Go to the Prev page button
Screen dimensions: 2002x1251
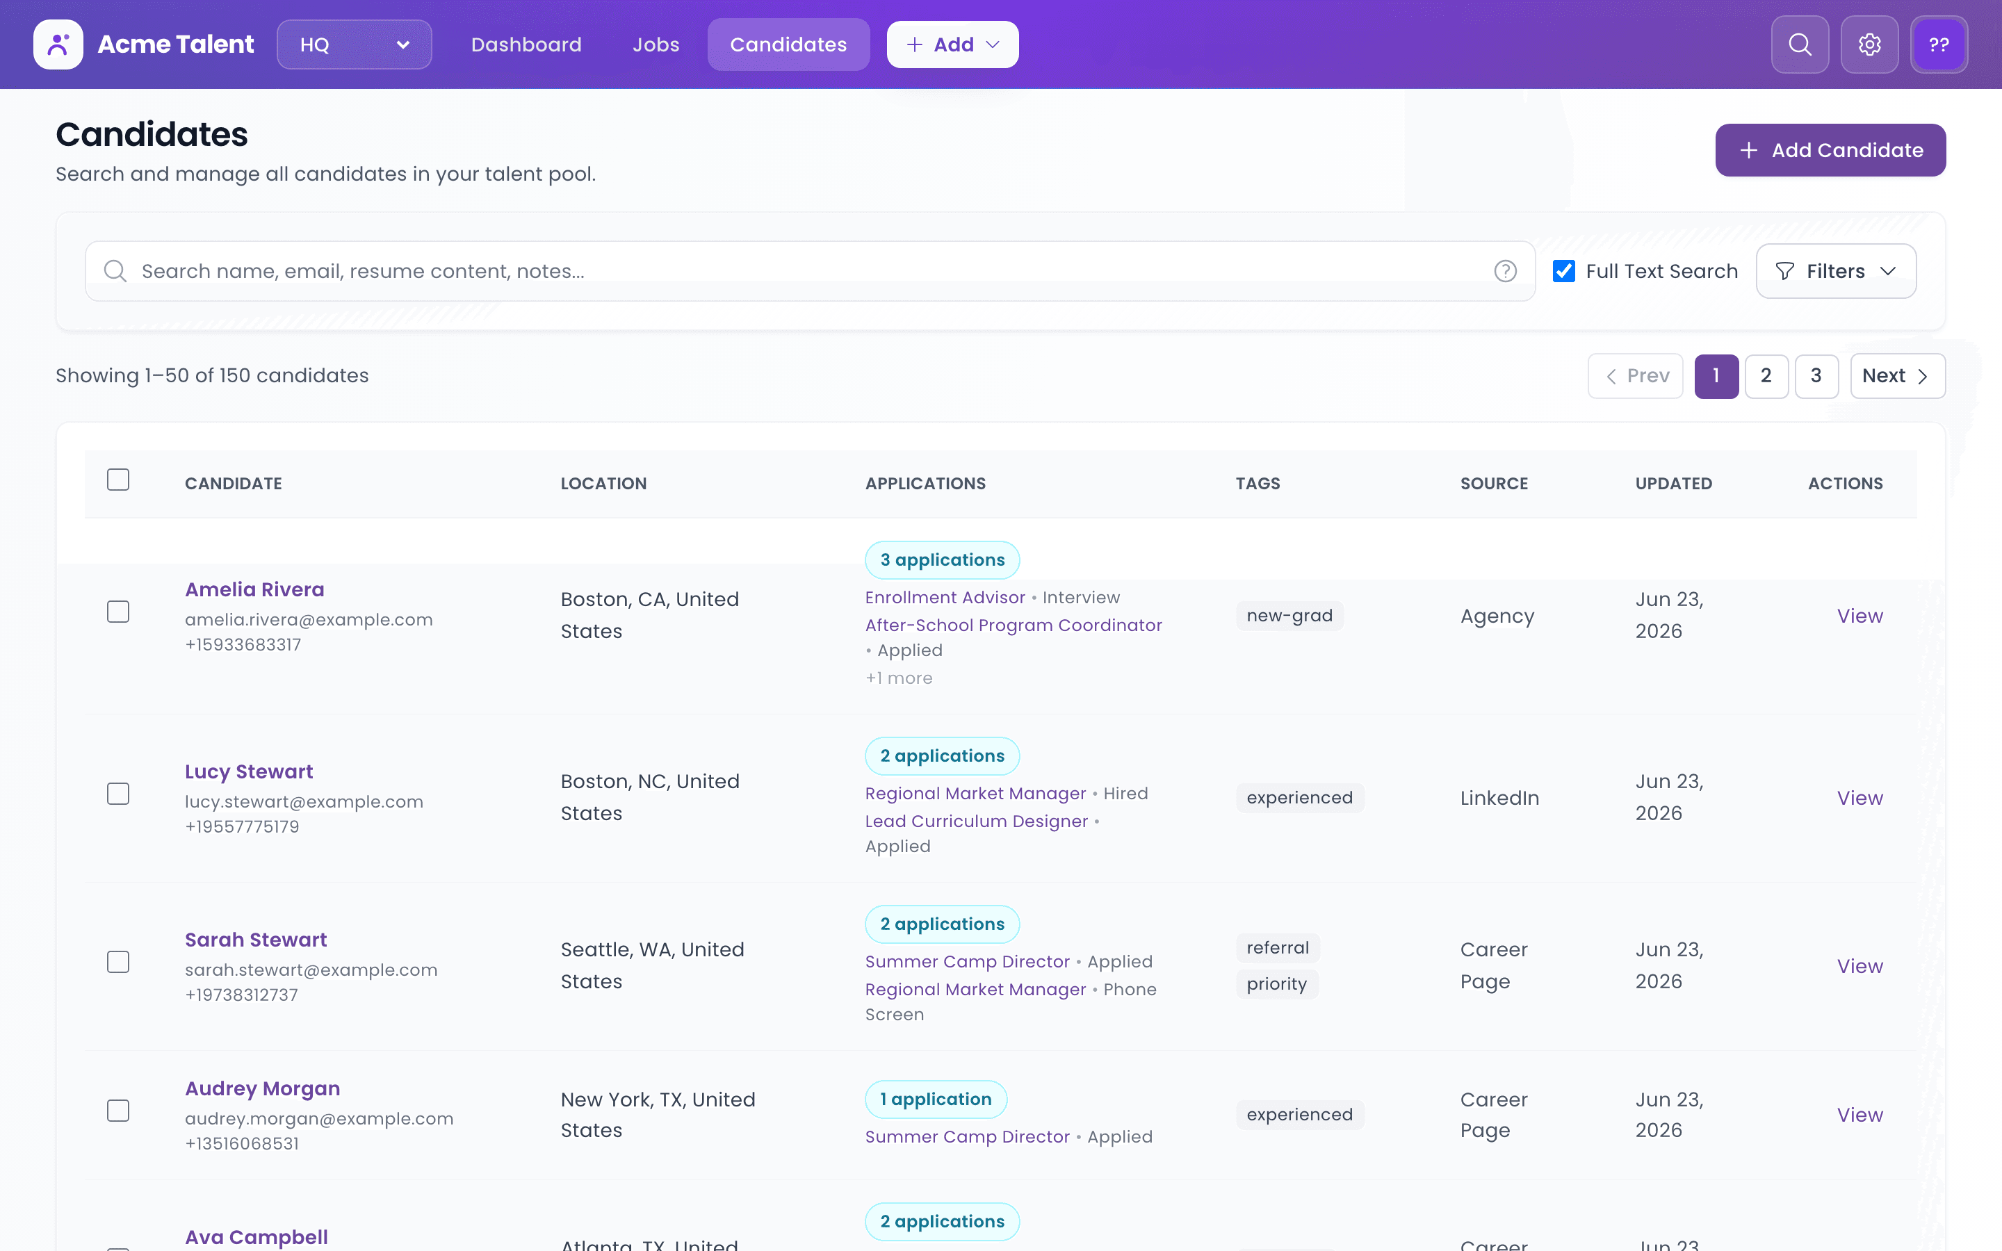click(1635, 377)
